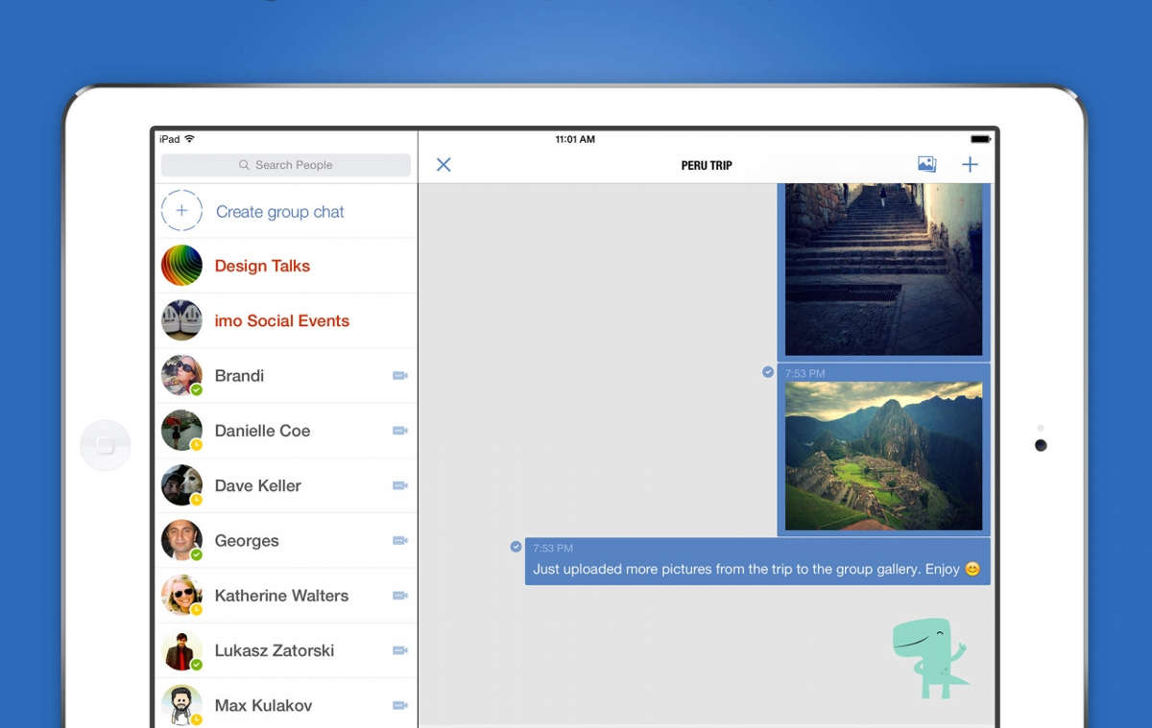This screenshot has height=728, width=1152.
Task: Tap the PERU TRIP chat title
Action: [x=707, y=165]
